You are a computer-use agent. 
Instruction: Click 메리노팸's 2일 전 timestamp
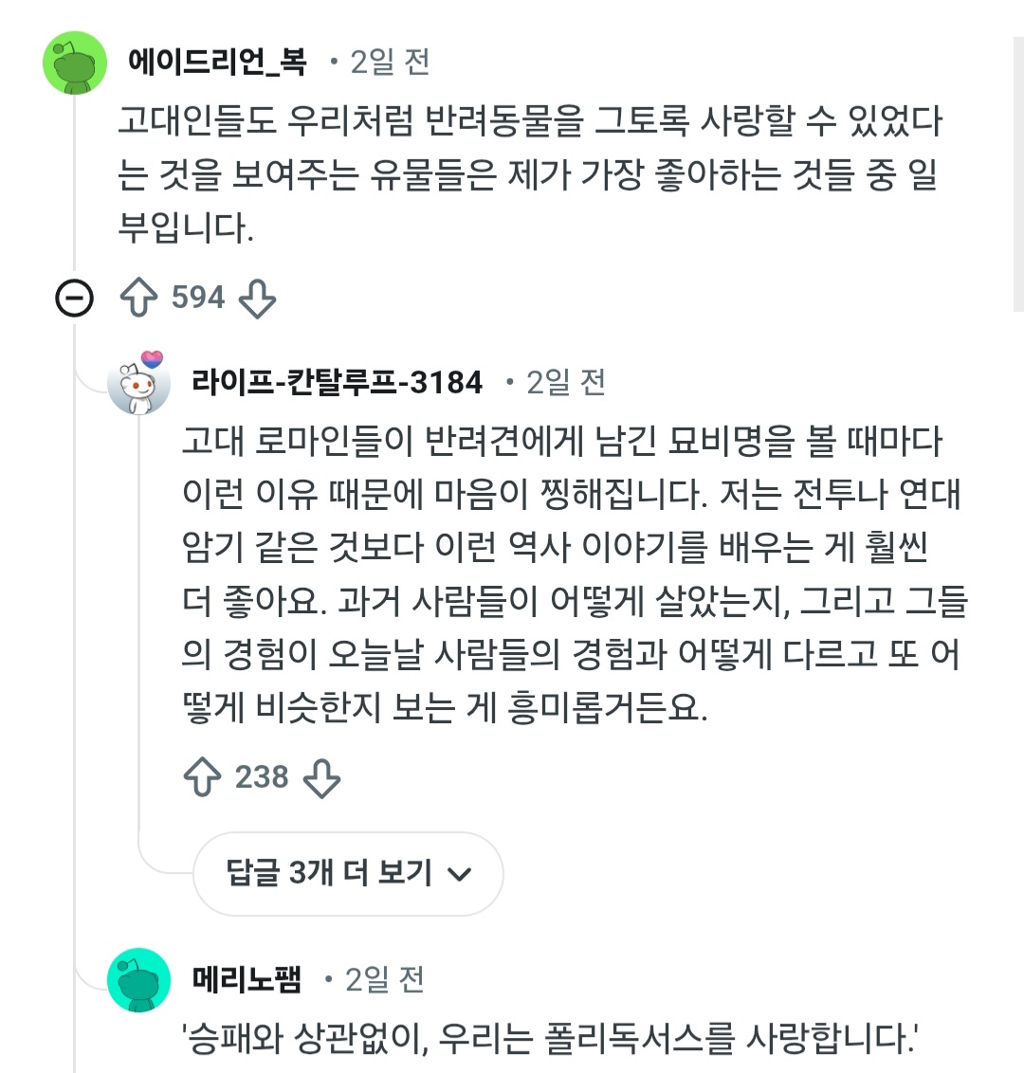click(384, 979)
